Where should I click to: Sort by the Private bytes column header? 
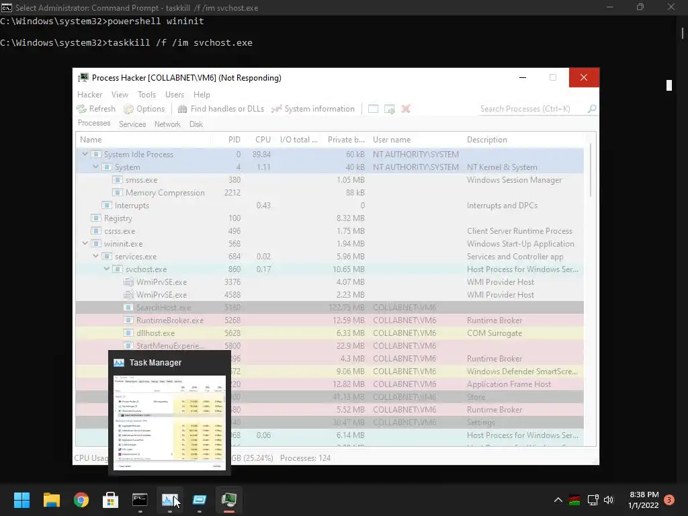pyautogui.click(x=346, y=140)
